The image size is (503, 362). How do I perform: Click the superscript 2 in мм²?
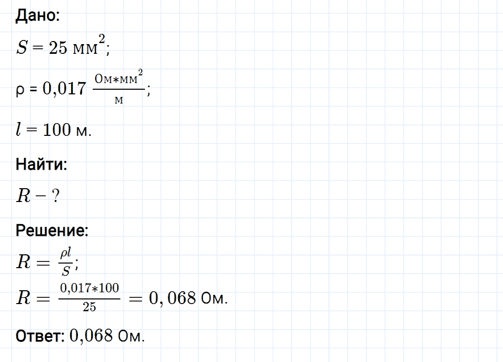[102, 40]
